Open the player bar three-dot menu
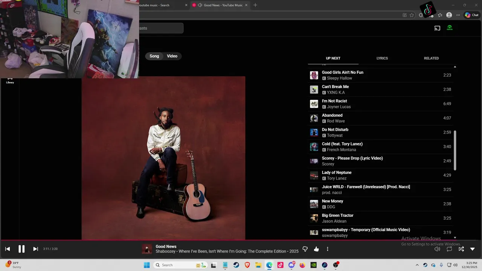 point(328,249)
